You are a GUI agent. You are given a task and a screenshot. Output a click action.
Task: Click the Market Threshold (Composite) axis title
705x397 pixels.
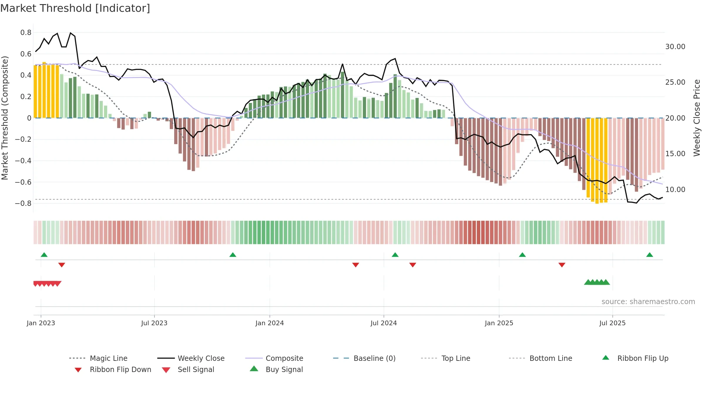click(x=5, y=118)
